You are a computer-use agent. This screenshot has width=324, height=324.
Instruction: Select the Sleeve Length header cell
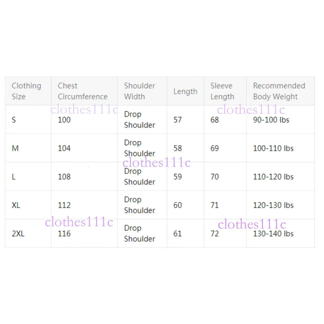[222, 91]
